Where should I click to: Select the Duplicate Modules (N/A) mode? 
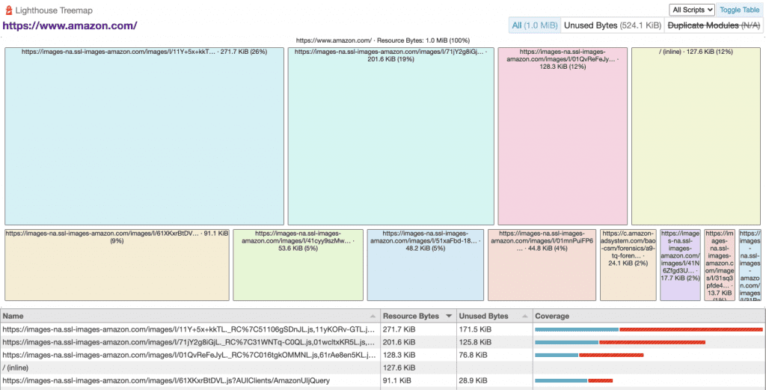(x=714, y=25)
